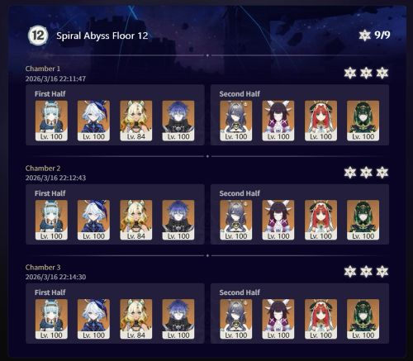413x361 pixels.
Task: Click Chamber 3 middle star rating icon
Action: (366, 272)
